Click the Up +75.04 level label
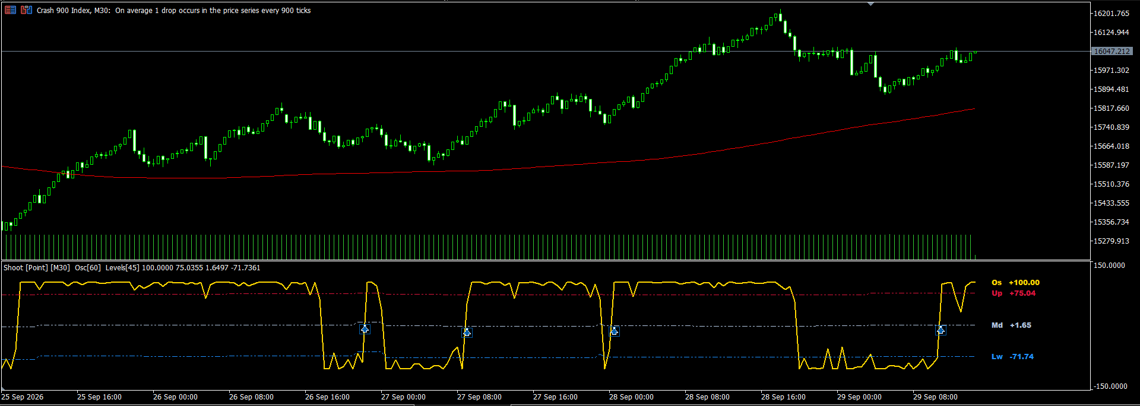 pyautogui.click(x=1014, y=293)
